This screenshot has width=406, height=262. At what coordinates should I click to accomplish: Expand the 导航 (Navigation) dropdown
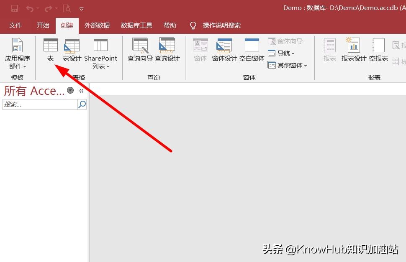[283, 53]
